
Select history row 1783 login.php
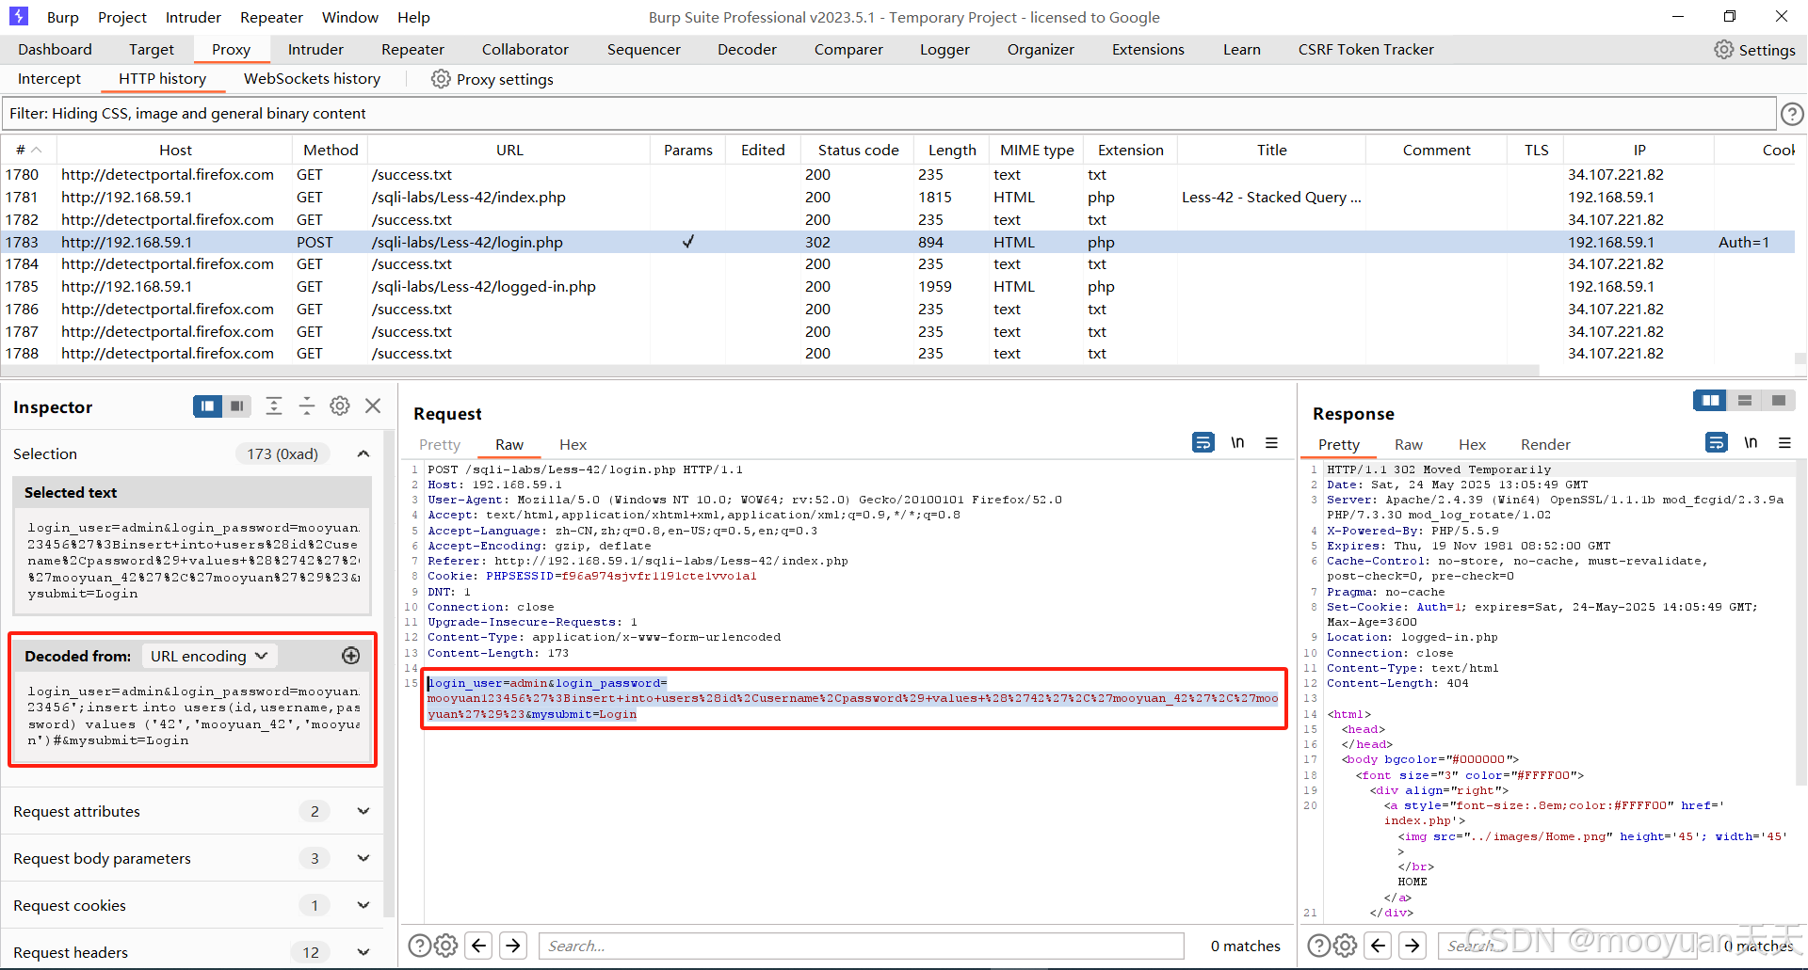coord(897,242)
